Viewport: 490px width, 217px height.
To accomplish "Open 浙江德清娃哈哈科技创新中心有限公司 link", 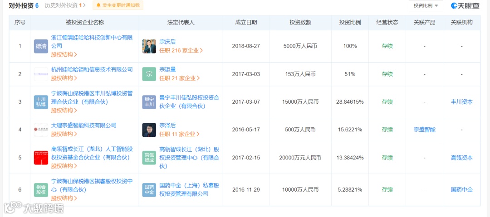I will (92, 42).
